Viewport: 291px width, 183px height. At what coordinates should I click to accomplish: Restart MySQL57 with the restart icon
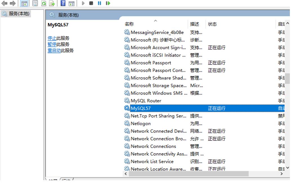108,3
